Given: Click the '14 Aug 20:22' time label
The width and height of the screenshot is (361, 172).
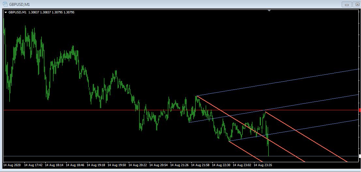Looking at the screenshot, I should coord(138,165).
